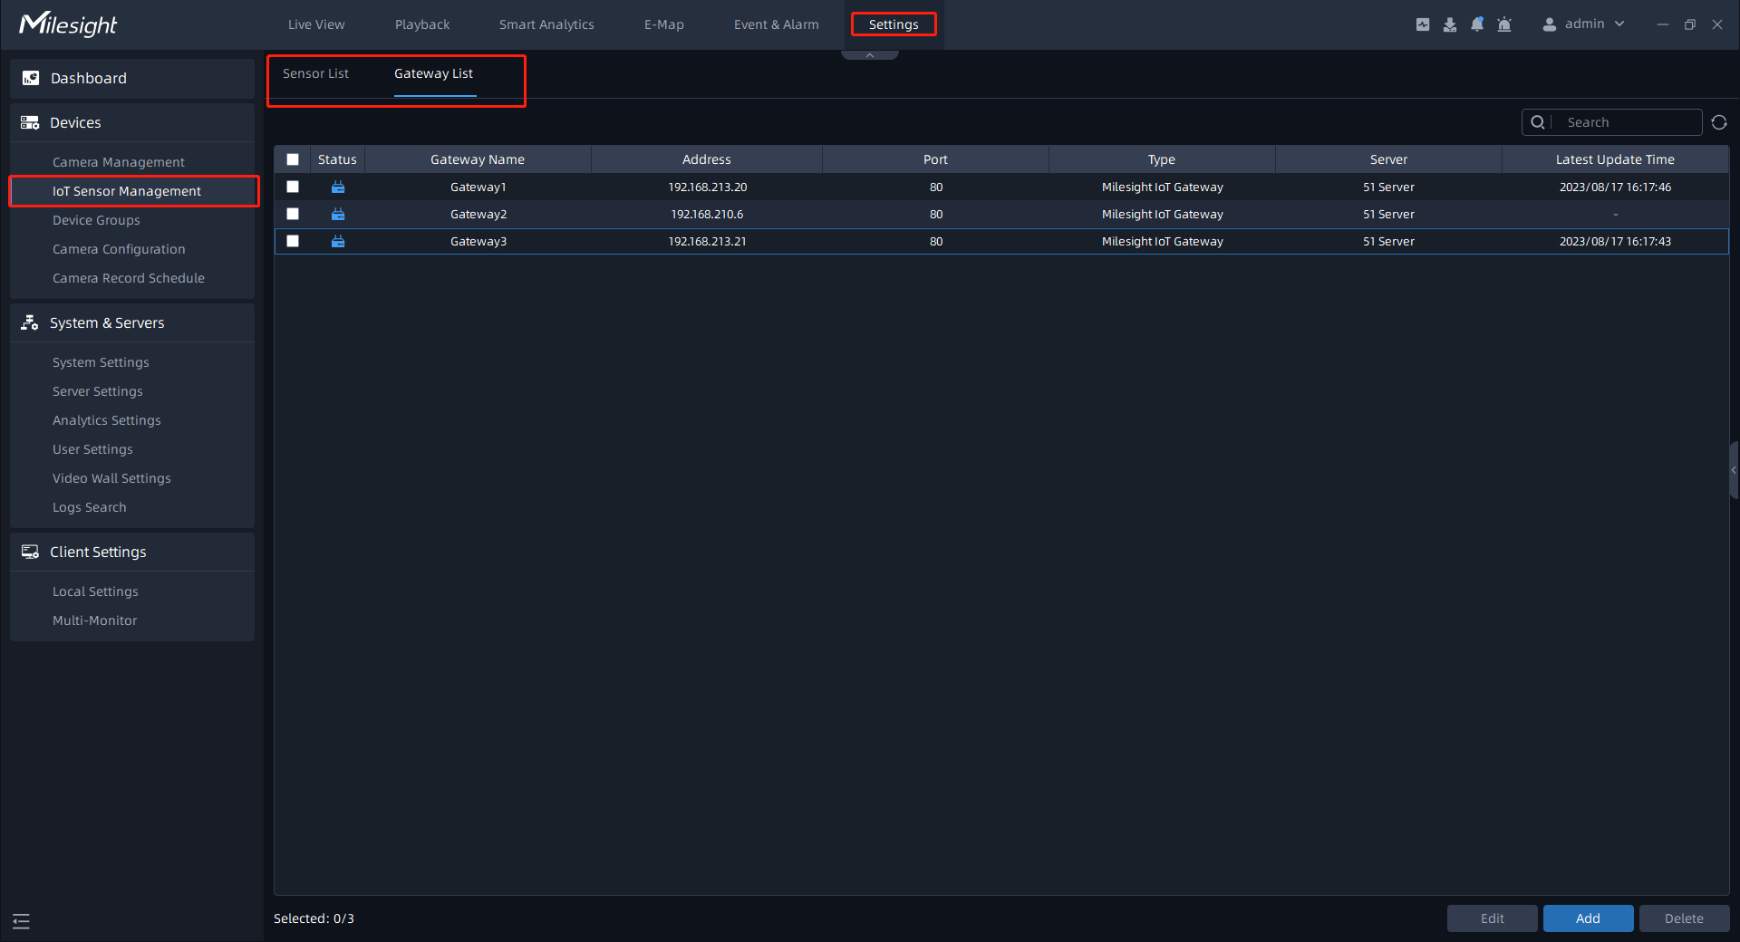Open Analytics Settings
The image size is (1740, 942).
(x=107, y=420)
